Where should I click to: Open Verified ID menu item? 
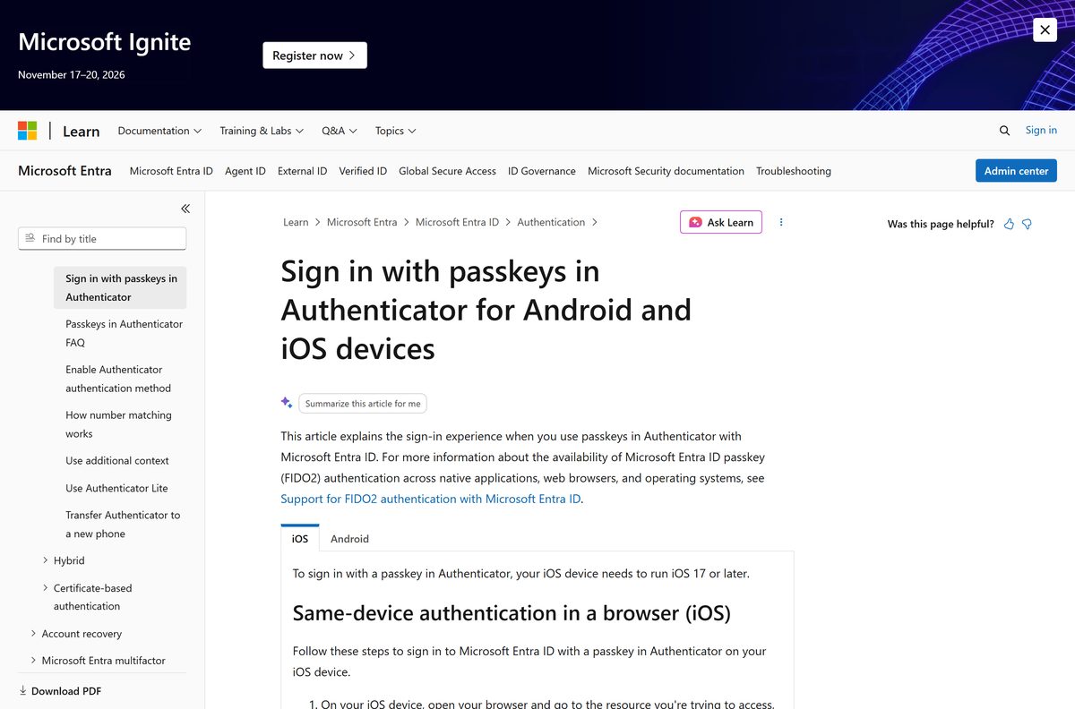[363, 171]
